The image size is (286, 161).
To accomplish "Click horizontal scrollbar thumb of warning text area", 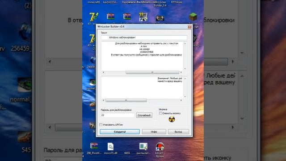I will tap(126, 100).
